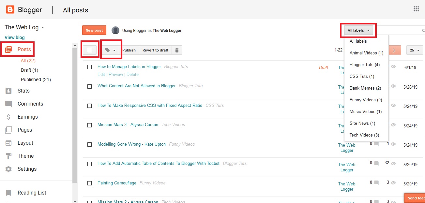The height and width of the screenshot is (203, 425).
Task: Open the Pages section
Action: (25, 130)
